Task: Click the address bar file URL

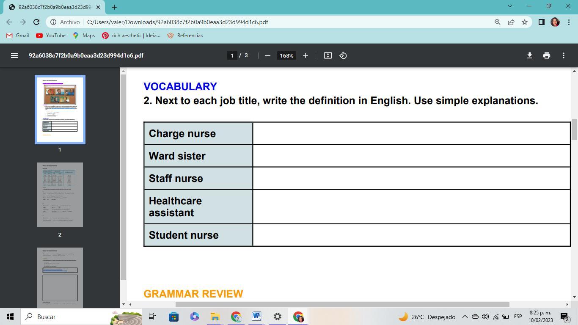Action: tap(177, 22)
